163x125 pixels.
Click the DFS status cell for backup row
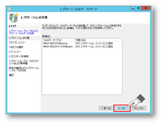pyautogui.click(x=94, y=43)
